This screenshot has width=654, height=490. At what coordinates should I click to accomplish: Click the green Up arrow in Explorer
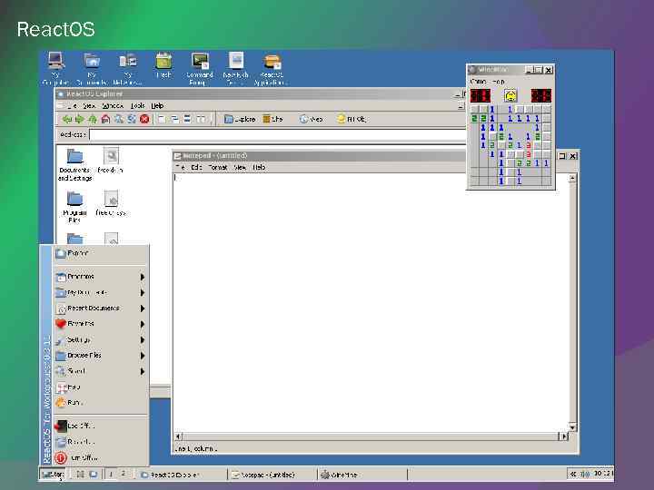[x=93, y=119]
